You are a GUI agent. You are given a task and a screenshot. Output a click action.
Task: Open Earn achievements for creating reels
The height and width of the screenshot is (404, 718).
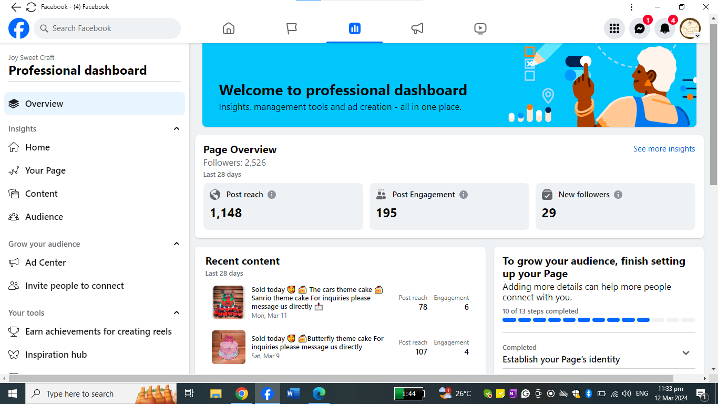tap(95, 331)
